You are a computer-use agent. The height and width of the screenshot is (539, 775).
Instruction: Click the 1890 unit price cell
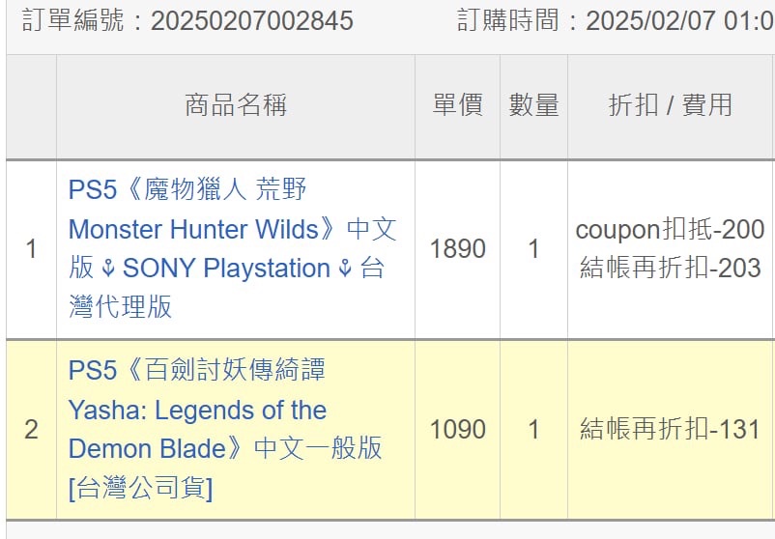[458, 248]
